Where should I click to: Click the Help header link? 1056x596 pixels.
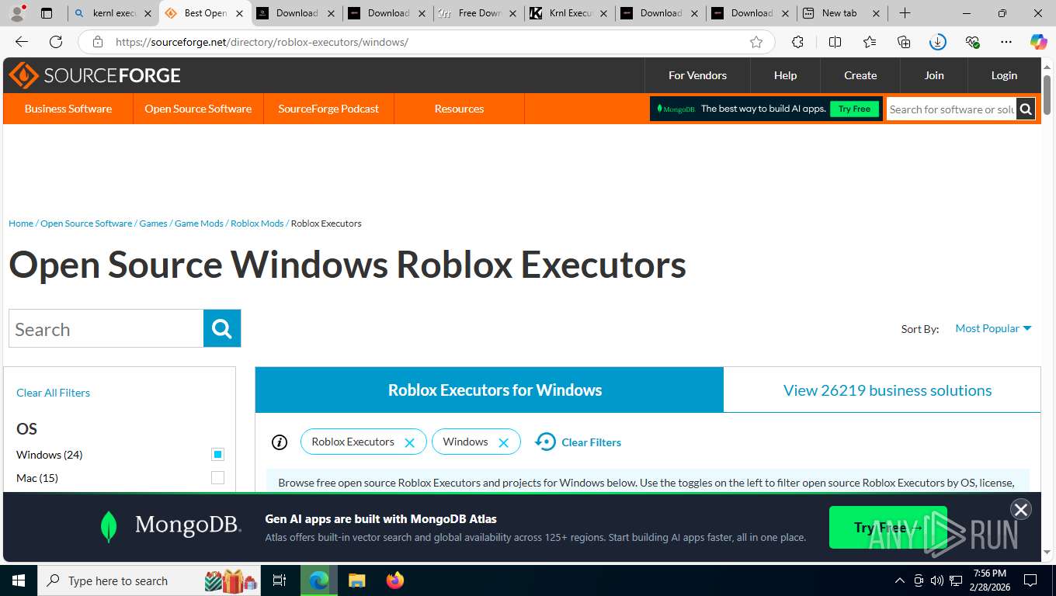(785, 75)
